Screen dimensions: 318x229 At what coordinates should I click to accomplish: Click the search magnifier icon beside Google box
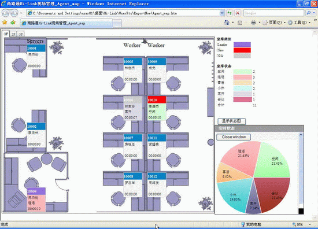(309, 13)
